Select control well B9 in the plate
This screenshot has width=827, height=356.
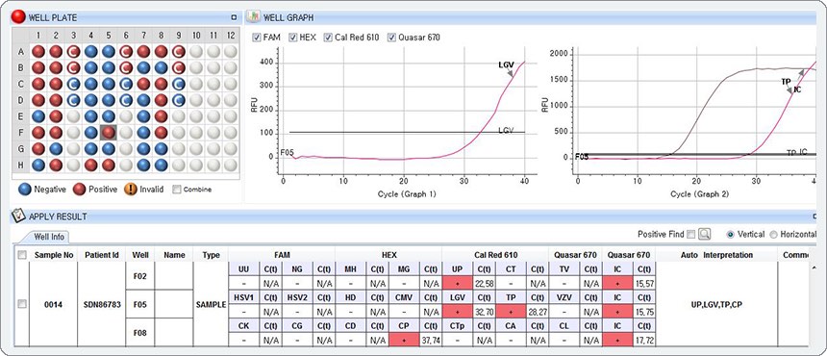(x=179, y=67)
